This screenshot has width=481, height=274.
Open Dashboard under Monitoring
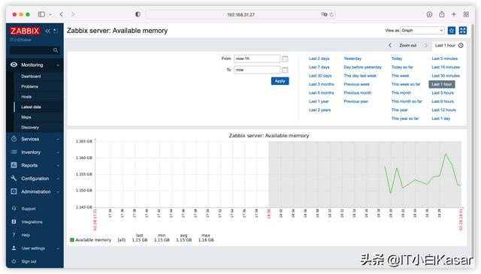tap(31, 77)
